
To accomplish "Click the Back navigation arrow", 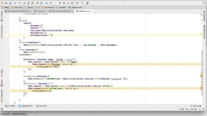I will click(x=47, y=3).
